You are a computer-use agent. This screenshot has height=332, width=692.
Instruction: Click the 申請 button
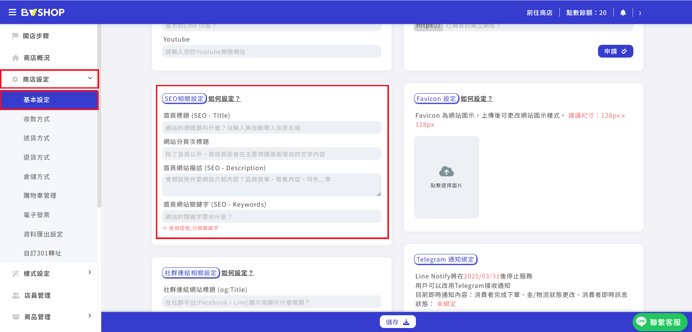click(616, 51)
